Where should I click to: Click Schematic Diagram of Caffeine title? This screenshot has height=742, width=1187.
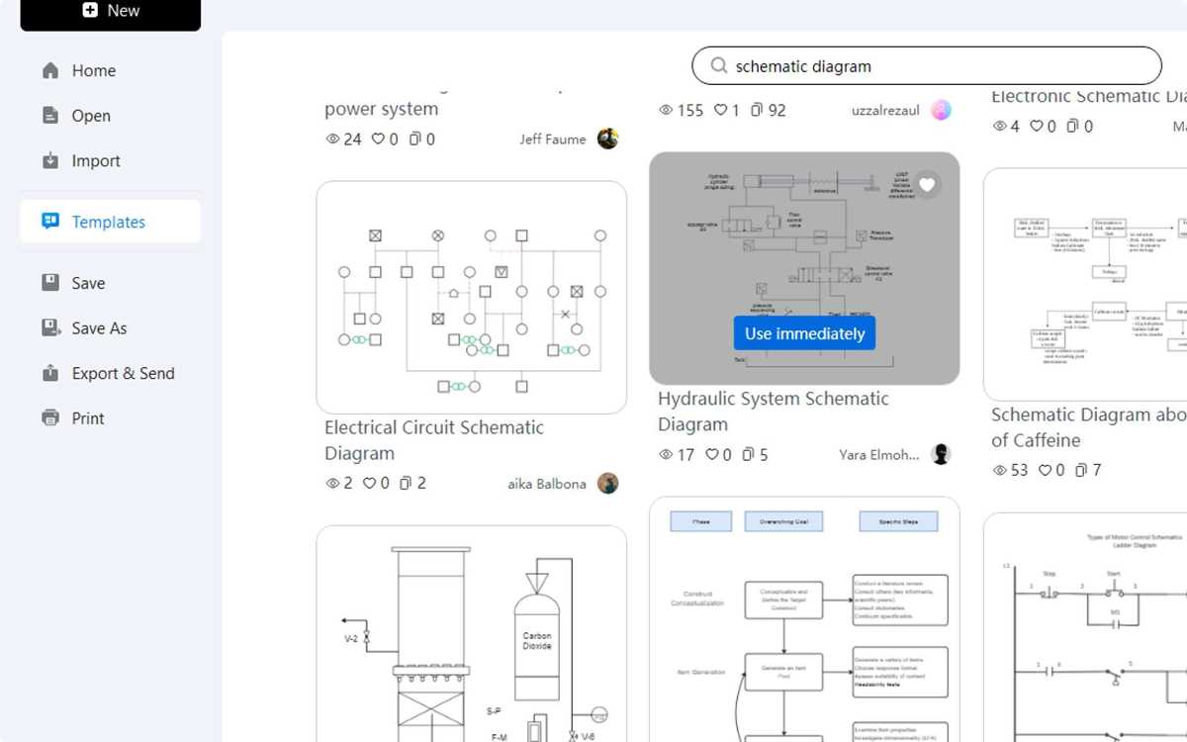coord(1089,427)
